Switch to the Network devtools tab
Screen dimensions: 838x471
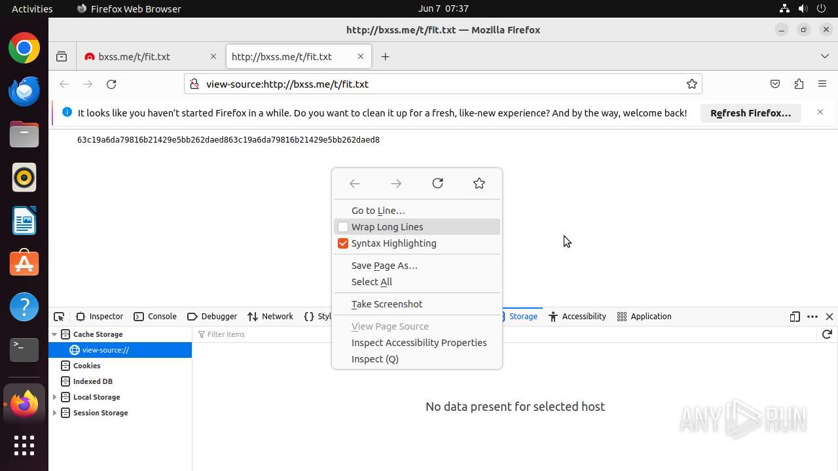coord(270,317)
